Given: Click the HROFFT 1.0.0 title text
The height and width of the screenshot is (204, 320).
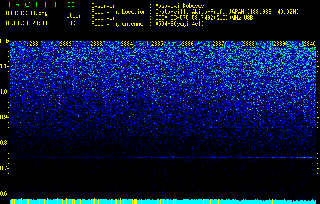Looking at the screenshot, I should [40, 4].
